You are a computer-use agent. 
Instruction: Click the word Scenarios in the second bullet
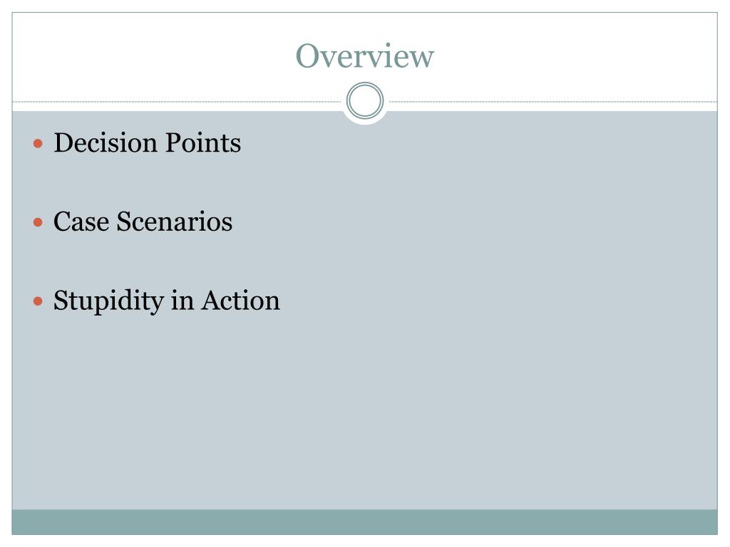pyautogui.click(x=174, y=222)
